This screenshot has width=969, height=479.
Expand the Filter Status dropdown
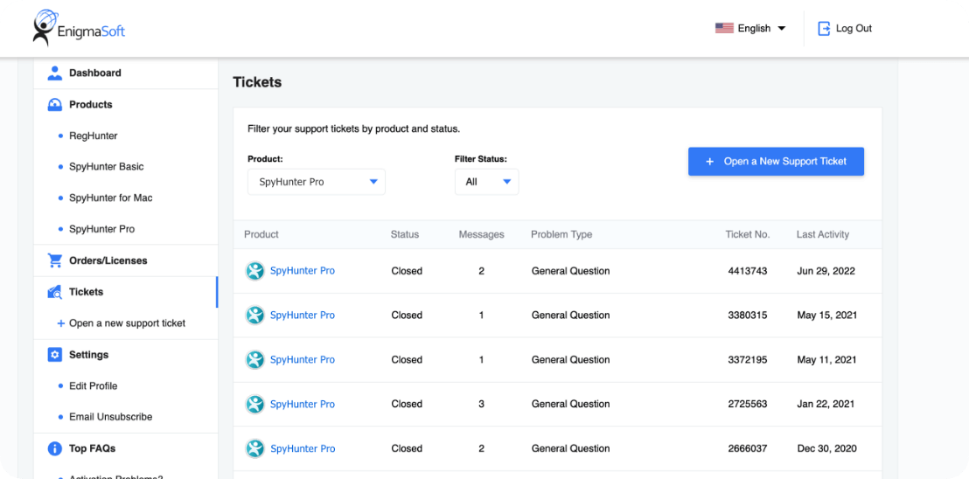pyautogui.click(x=486, y=182)
